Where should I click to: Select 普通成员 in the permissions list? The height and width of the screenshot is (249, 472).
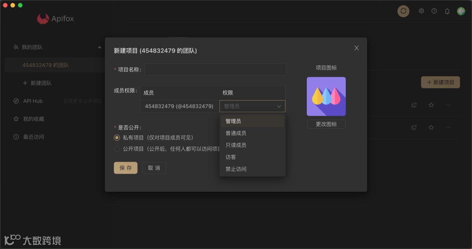[x=252, y=133]
